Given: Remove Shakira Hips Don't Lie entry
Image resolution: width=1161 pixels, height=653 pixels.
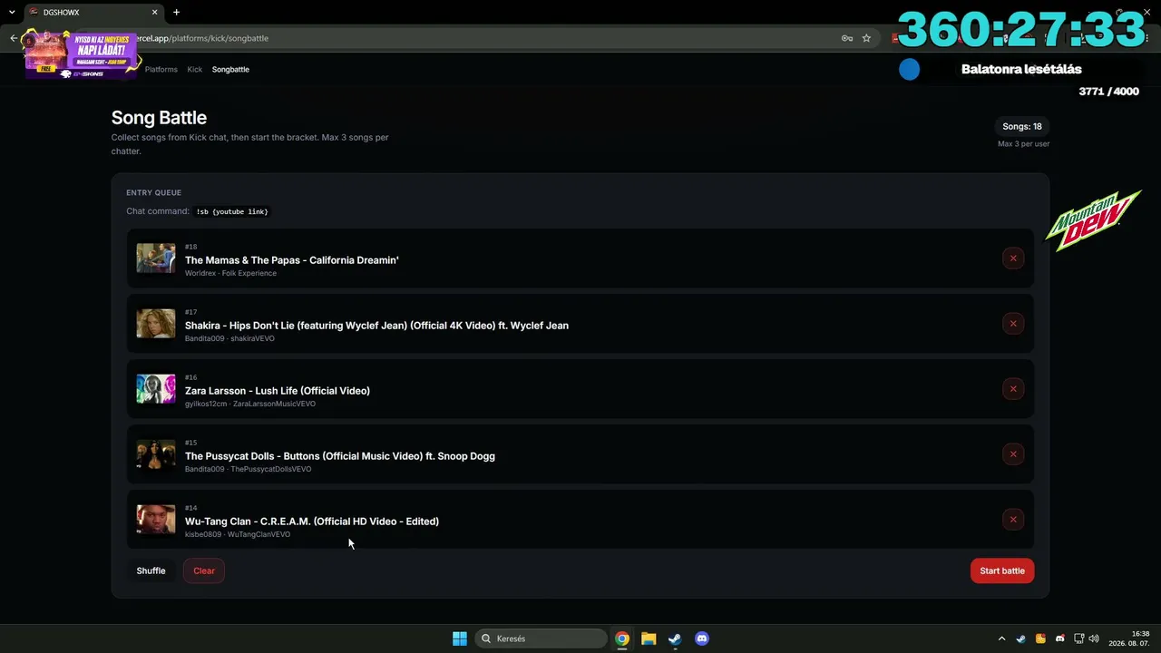Looking at the screenshot, I should click(x=1013, y=324).
